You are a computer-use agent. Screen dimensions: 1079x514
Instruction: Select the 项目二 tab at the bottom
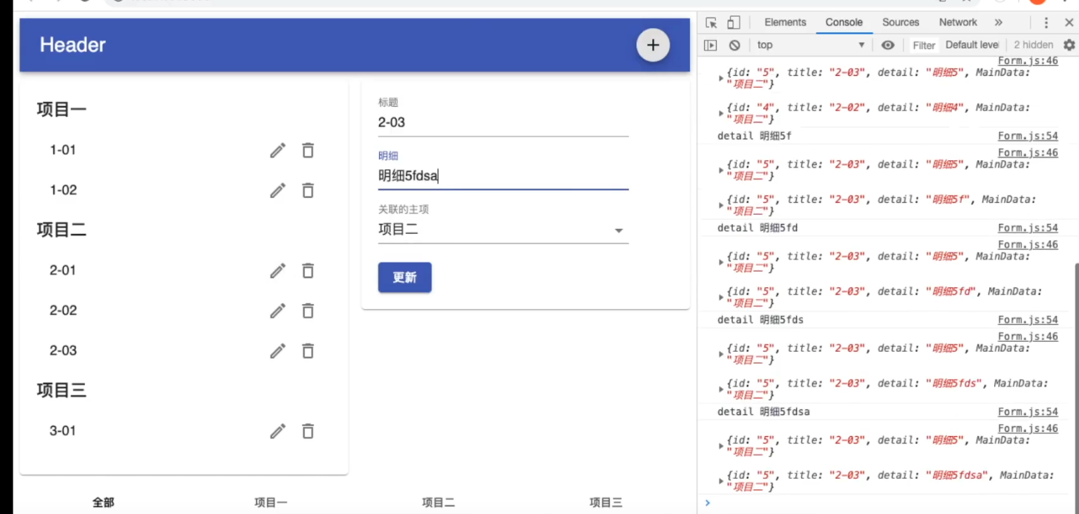pyautogui.click(x=438, y=502)
